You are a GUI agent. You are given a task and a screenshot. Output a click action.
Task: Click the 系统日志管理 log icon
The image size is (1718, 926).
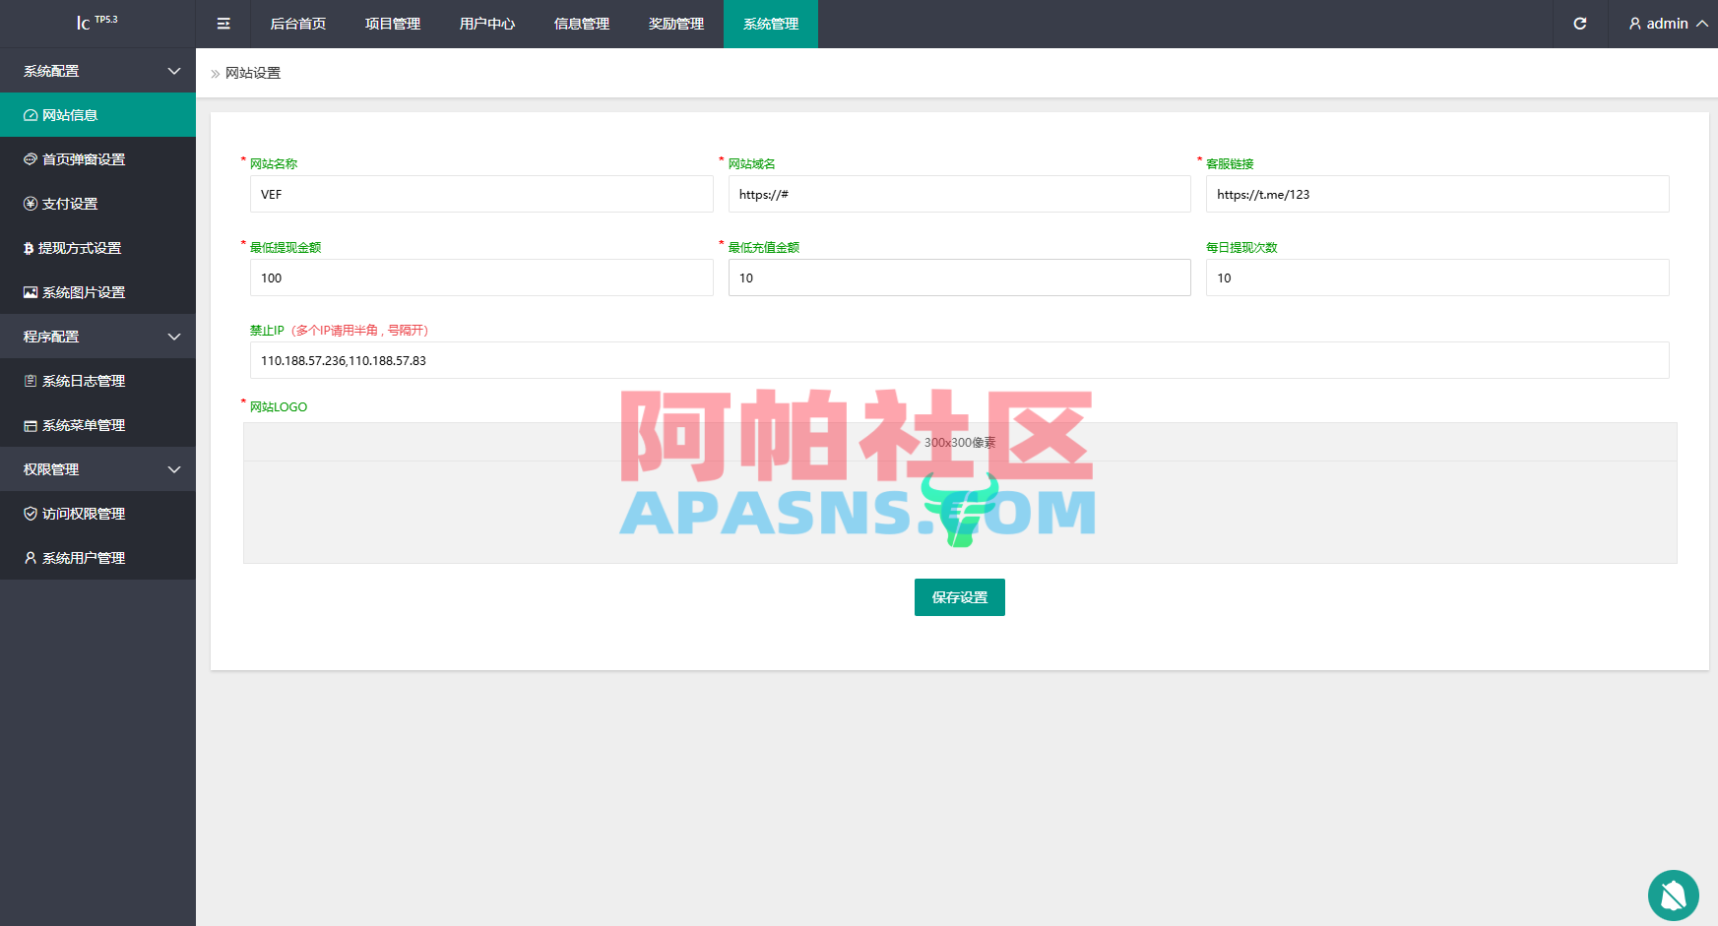pyautogui.click(x=31, y=381)
